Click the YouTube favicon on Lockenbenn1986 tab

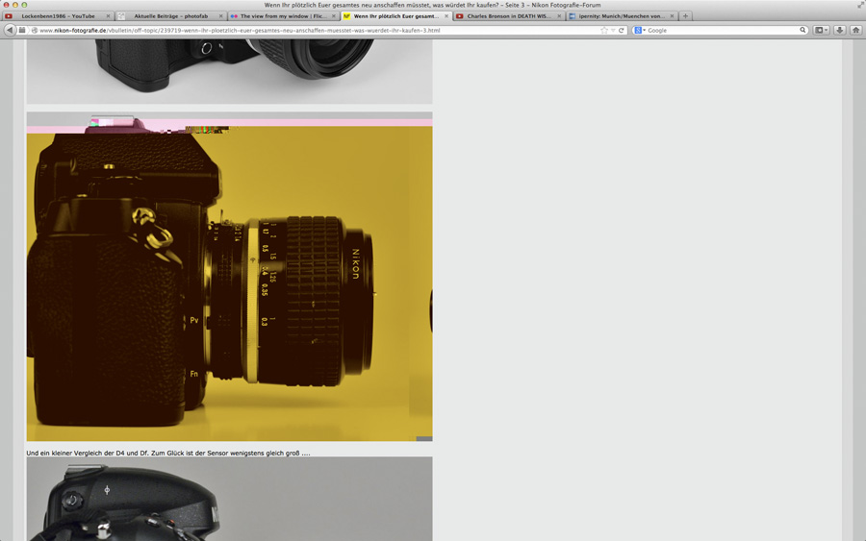pos(9,16)
